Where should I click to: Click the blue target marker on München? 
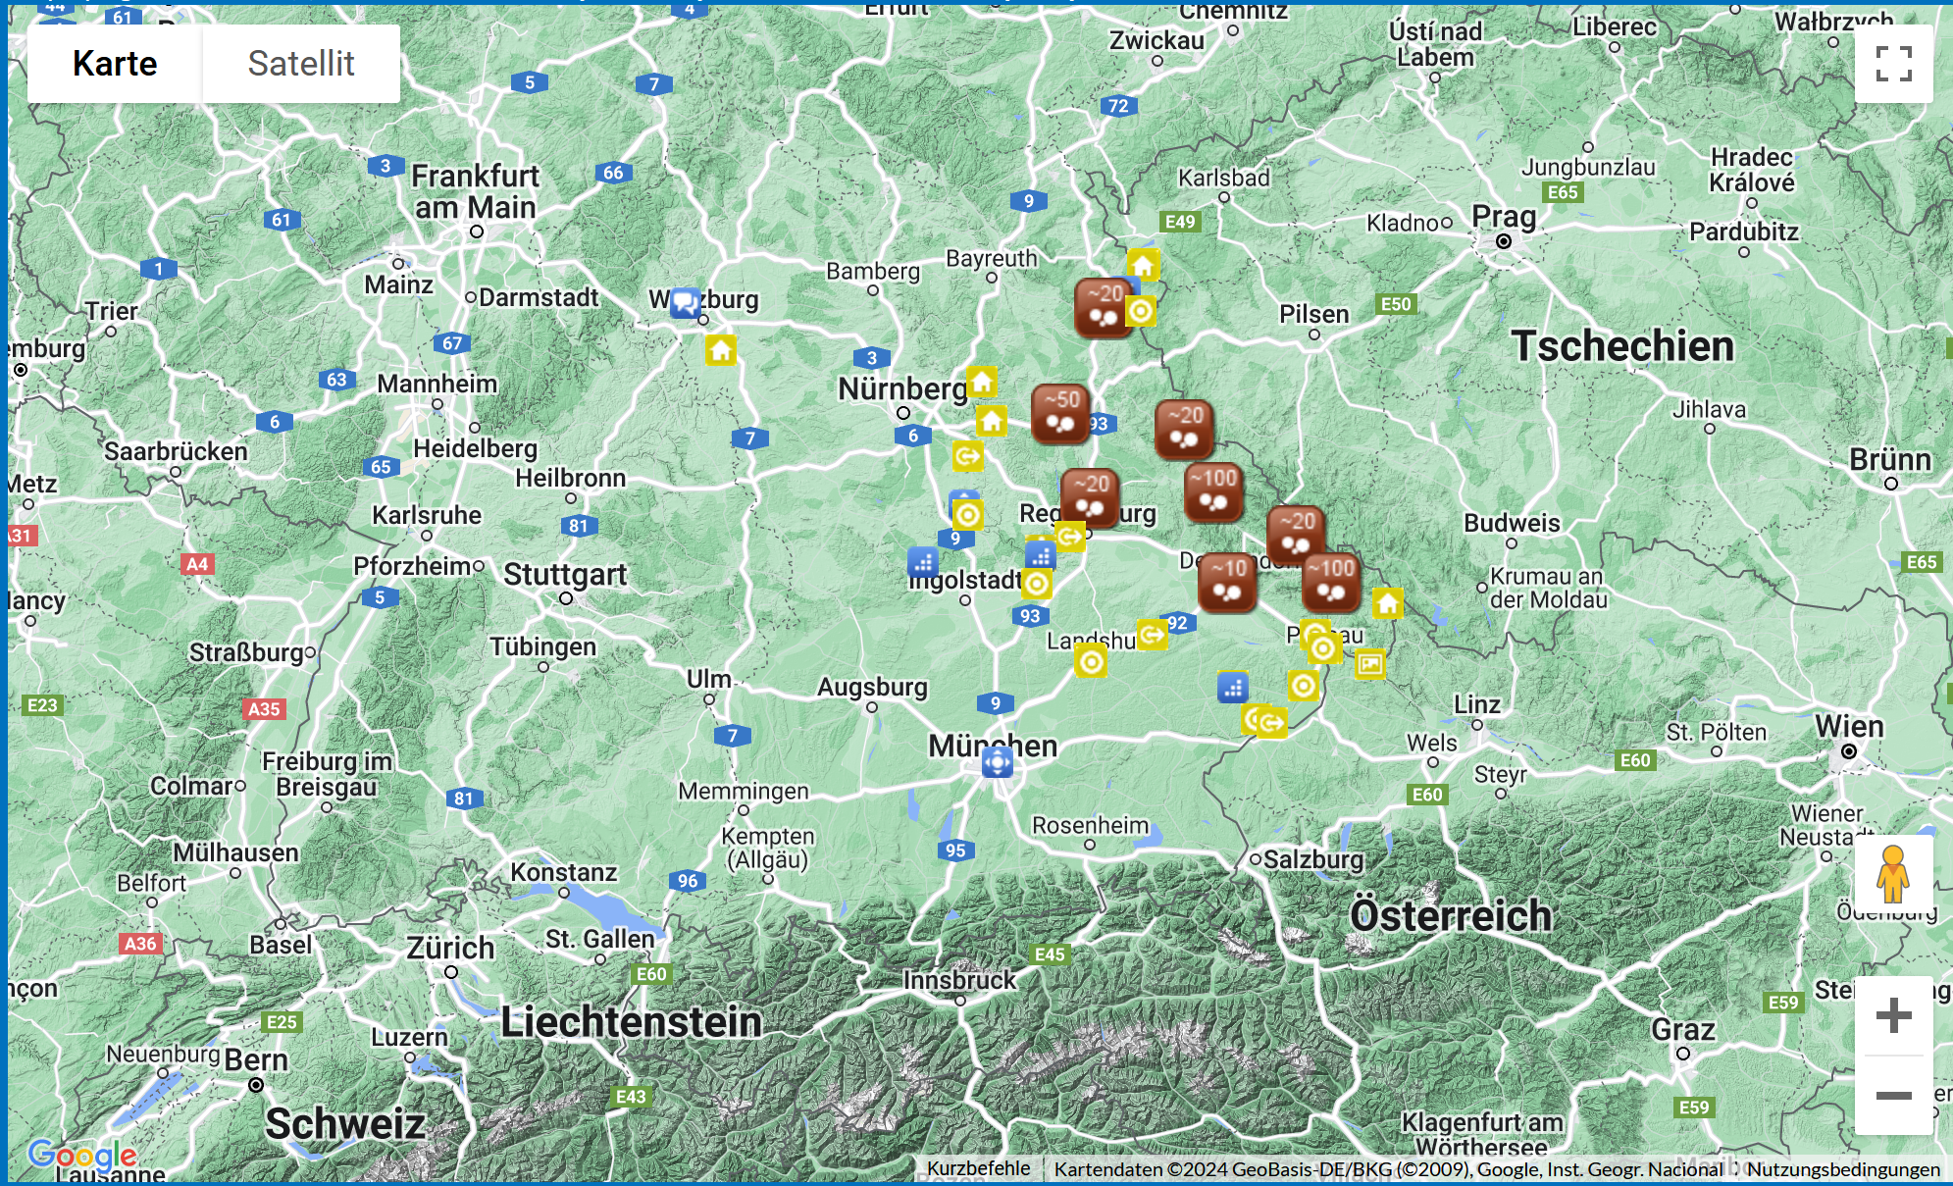[997, 761]
